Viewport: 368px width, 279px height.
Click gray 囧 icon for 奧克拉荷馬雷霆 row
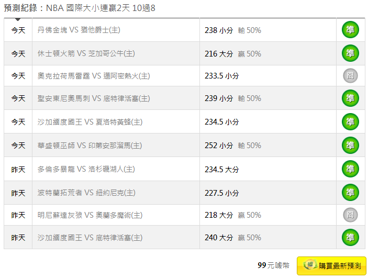(350, 75)
